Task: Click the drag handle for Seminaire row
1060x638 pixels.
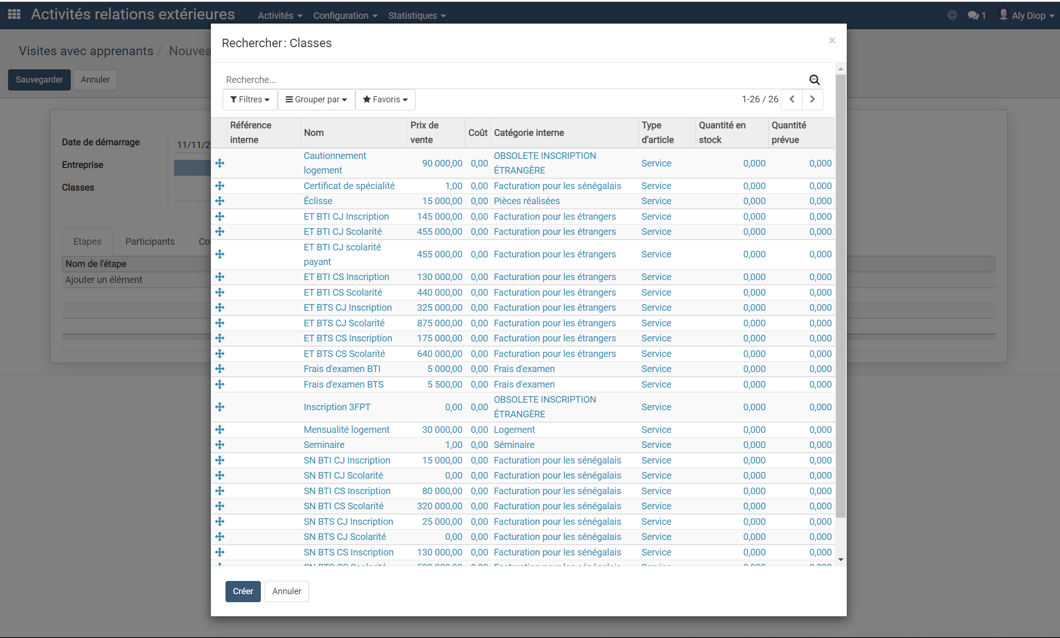Action: tap(220, 445)
